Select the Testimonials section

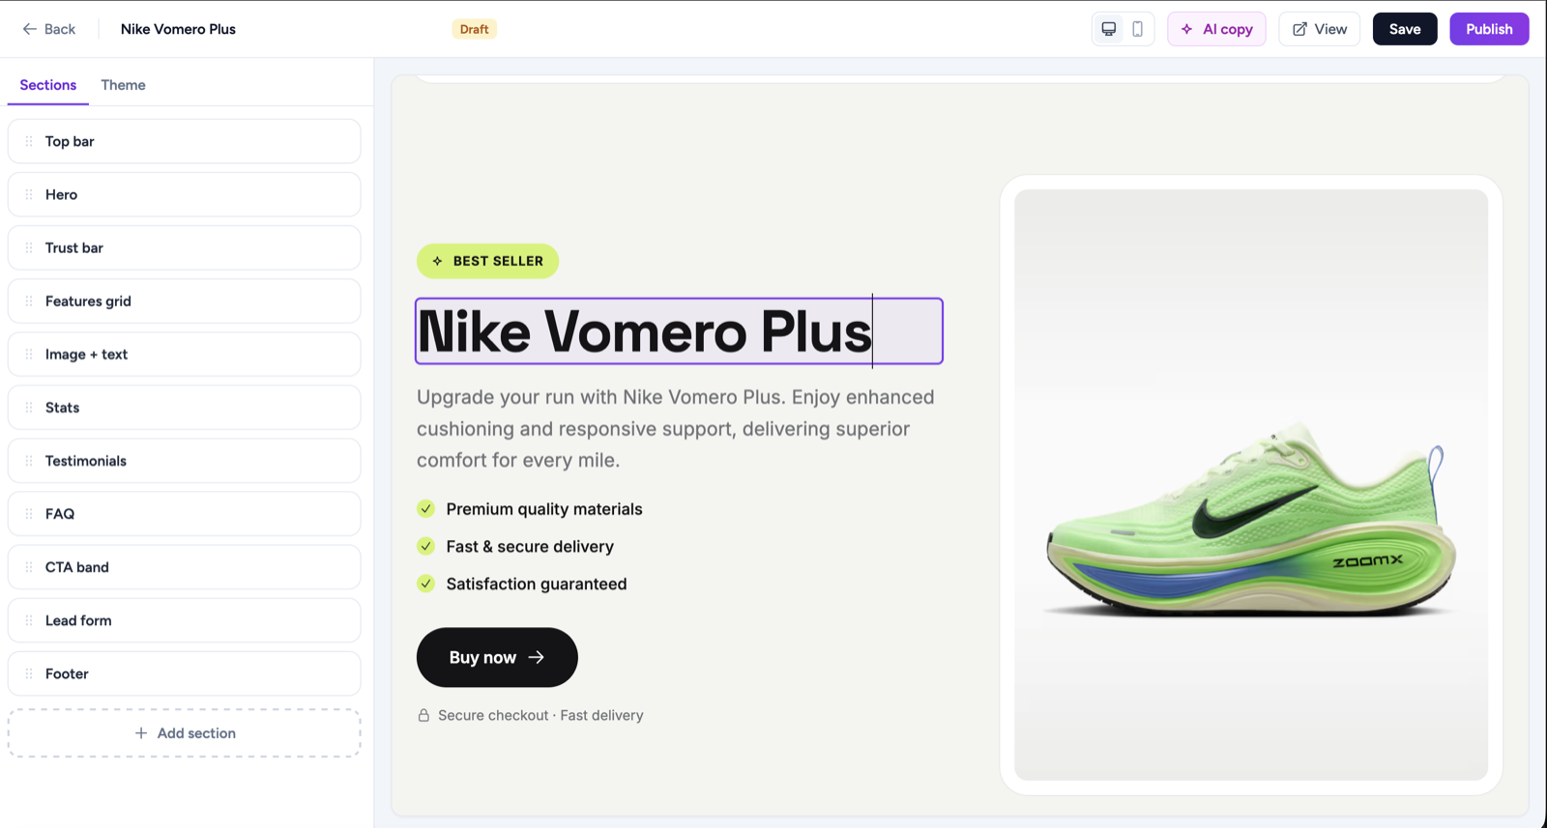(185, 460)
